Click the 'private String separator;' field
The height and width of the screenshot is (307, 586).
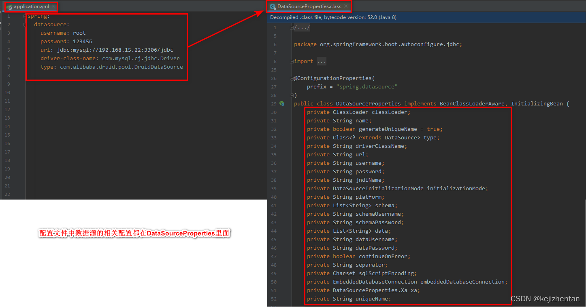(x=347, y=265)
